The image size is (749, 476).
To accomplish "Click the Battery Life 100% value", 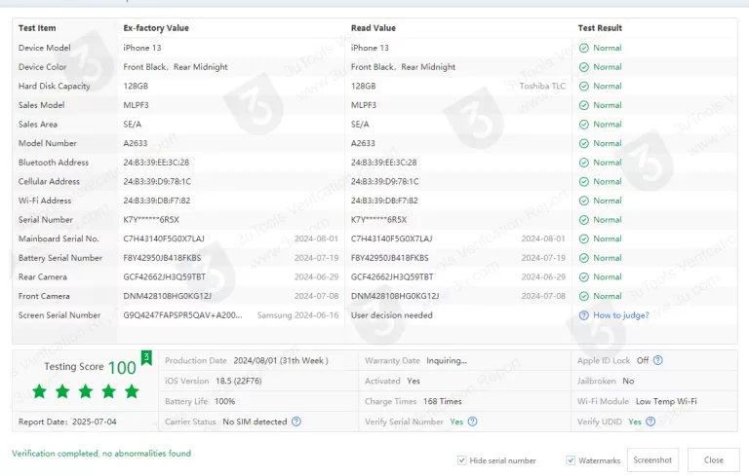I will [224, 402].
